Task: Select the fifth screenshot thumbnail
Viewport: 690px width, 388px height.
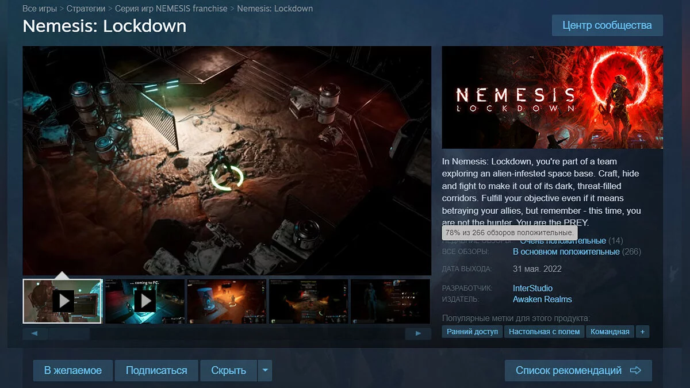Action: 390,301
